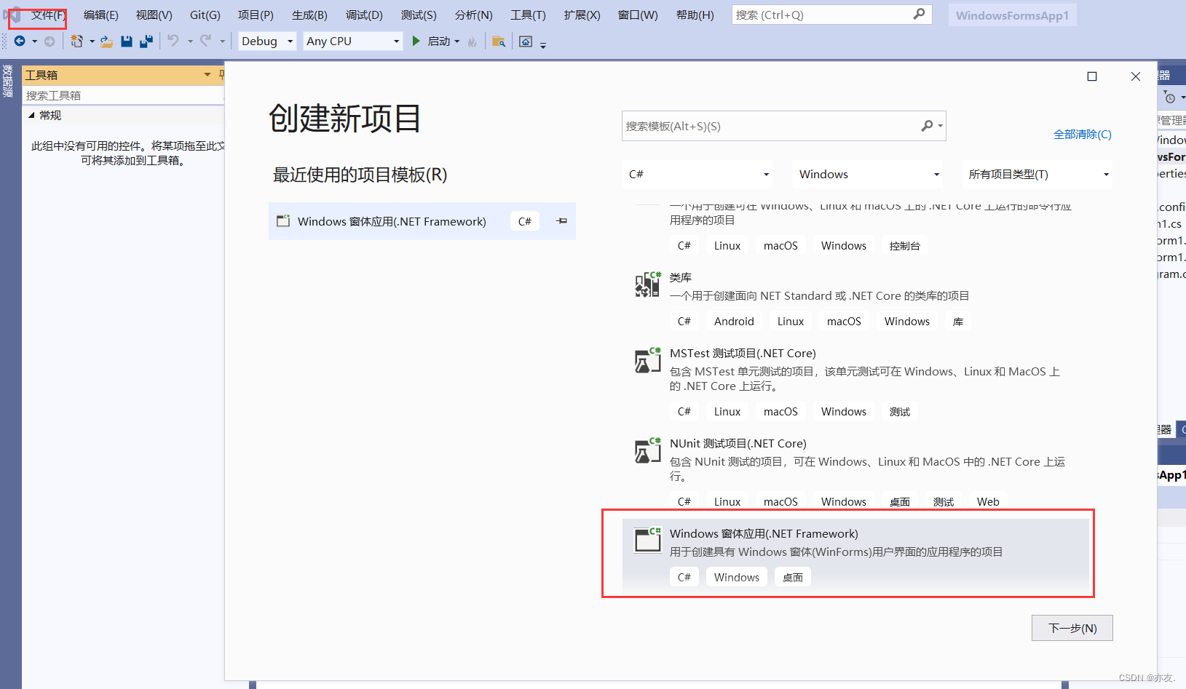Click the Windows 窗体应用 template icon in list

click(x=647, y=541)
